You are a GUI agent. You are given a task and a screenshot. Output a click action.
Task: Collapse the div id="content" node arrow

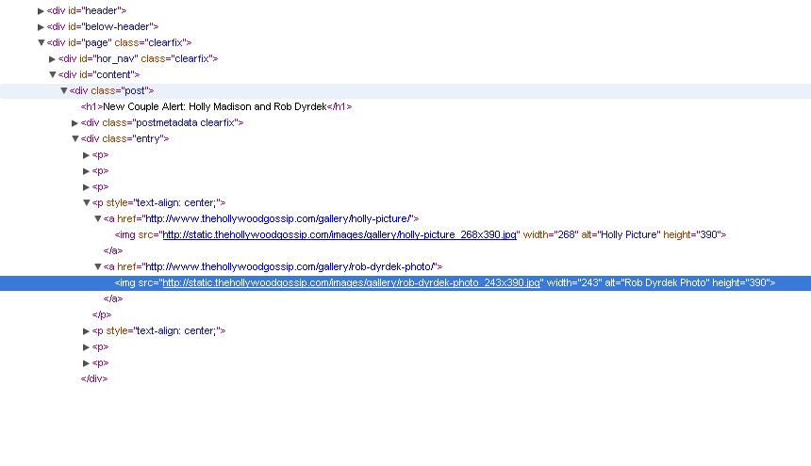52,74
